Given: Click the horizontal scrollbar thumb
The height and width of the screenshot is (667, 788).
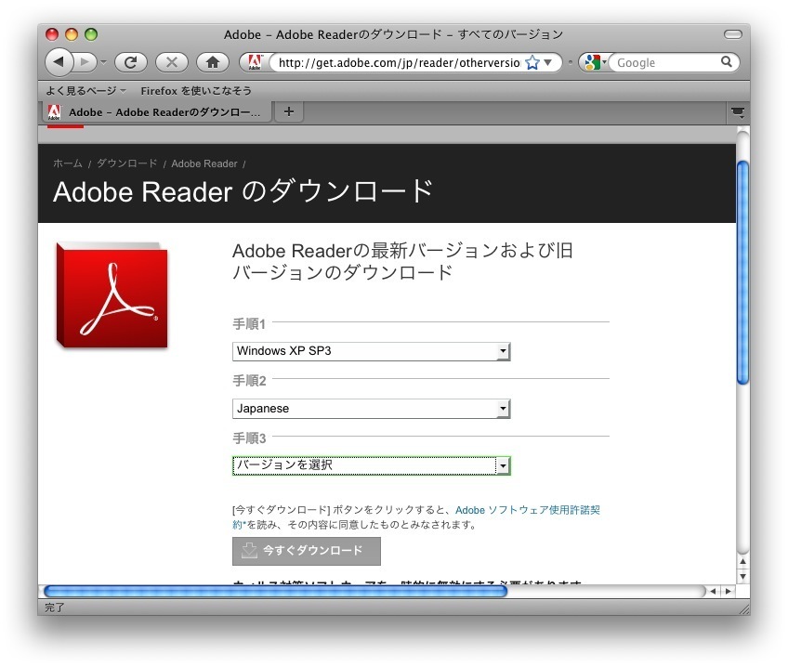Looking at the screenshot, I should coord(275,591).
